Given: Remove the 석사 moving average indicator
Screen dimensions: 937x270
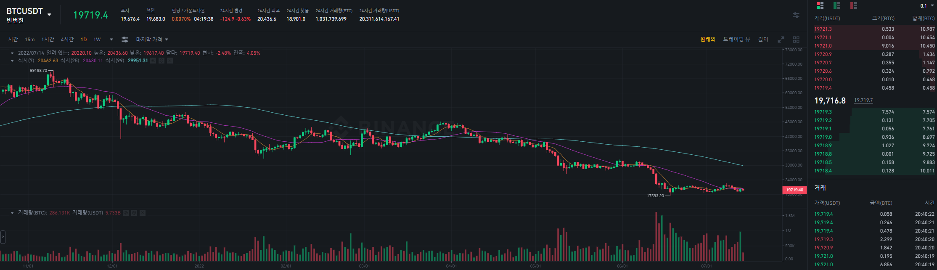Looking at the screenshot, I should point(170,61).
